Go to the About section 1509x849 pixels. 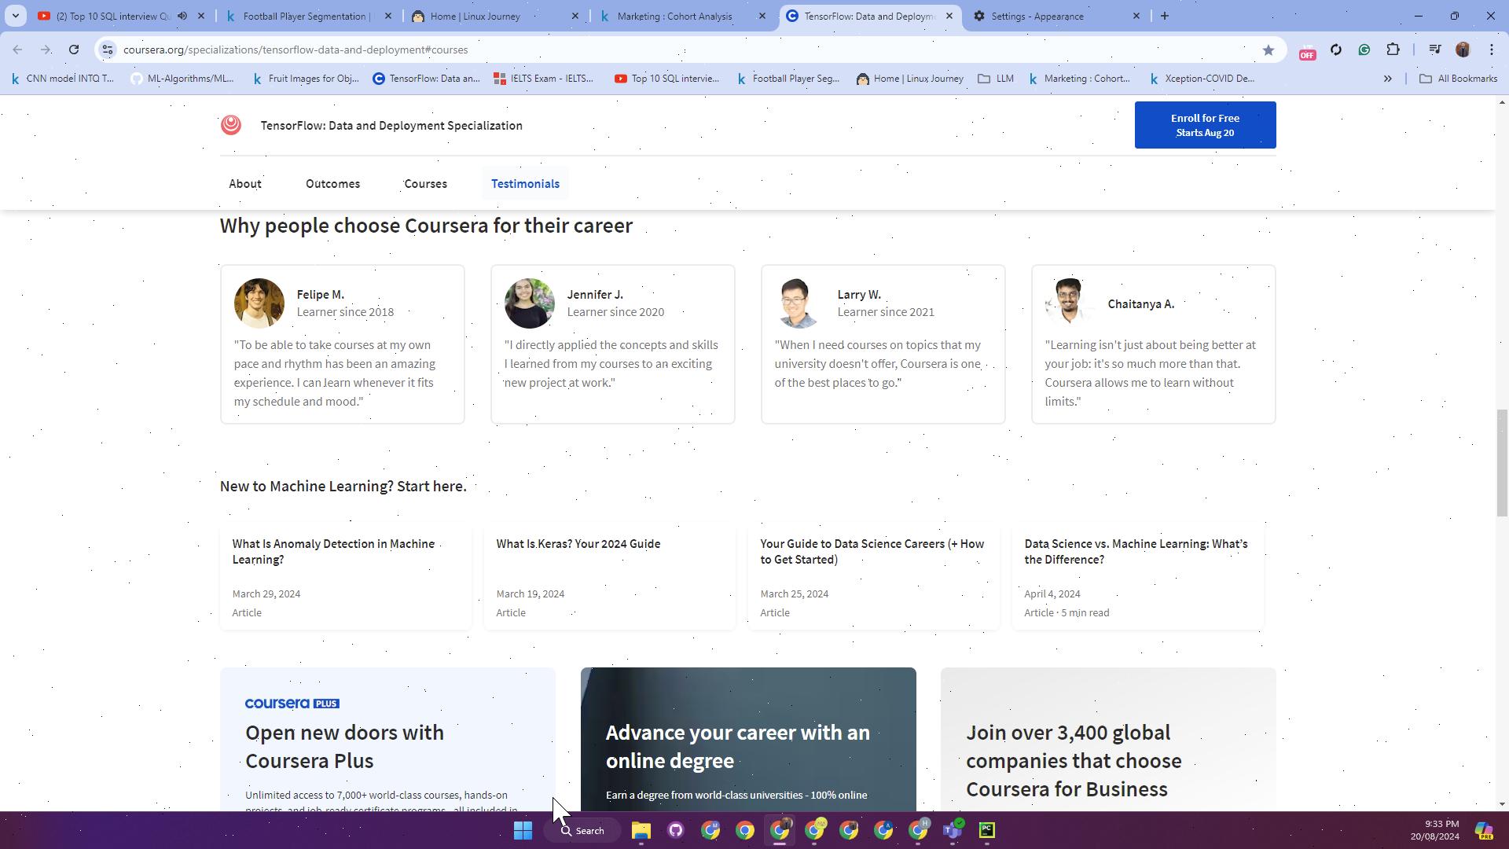click(245, 184)
